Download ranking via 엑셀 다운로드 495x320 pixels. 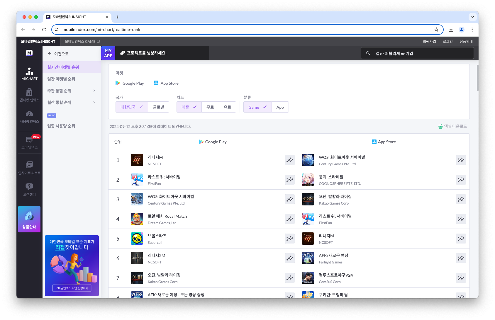point(452,126)
